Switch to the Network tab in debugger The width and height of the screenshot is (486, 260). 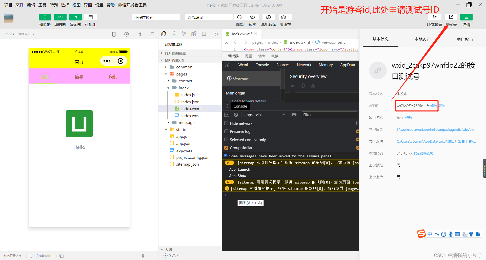click(304, 65)
